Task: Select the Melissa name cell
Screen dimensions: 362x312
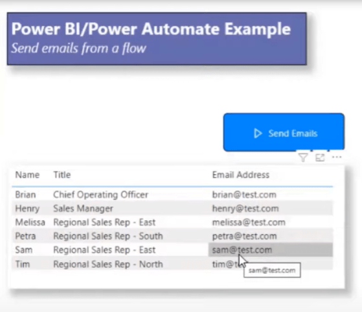Action: click(30, 223)
